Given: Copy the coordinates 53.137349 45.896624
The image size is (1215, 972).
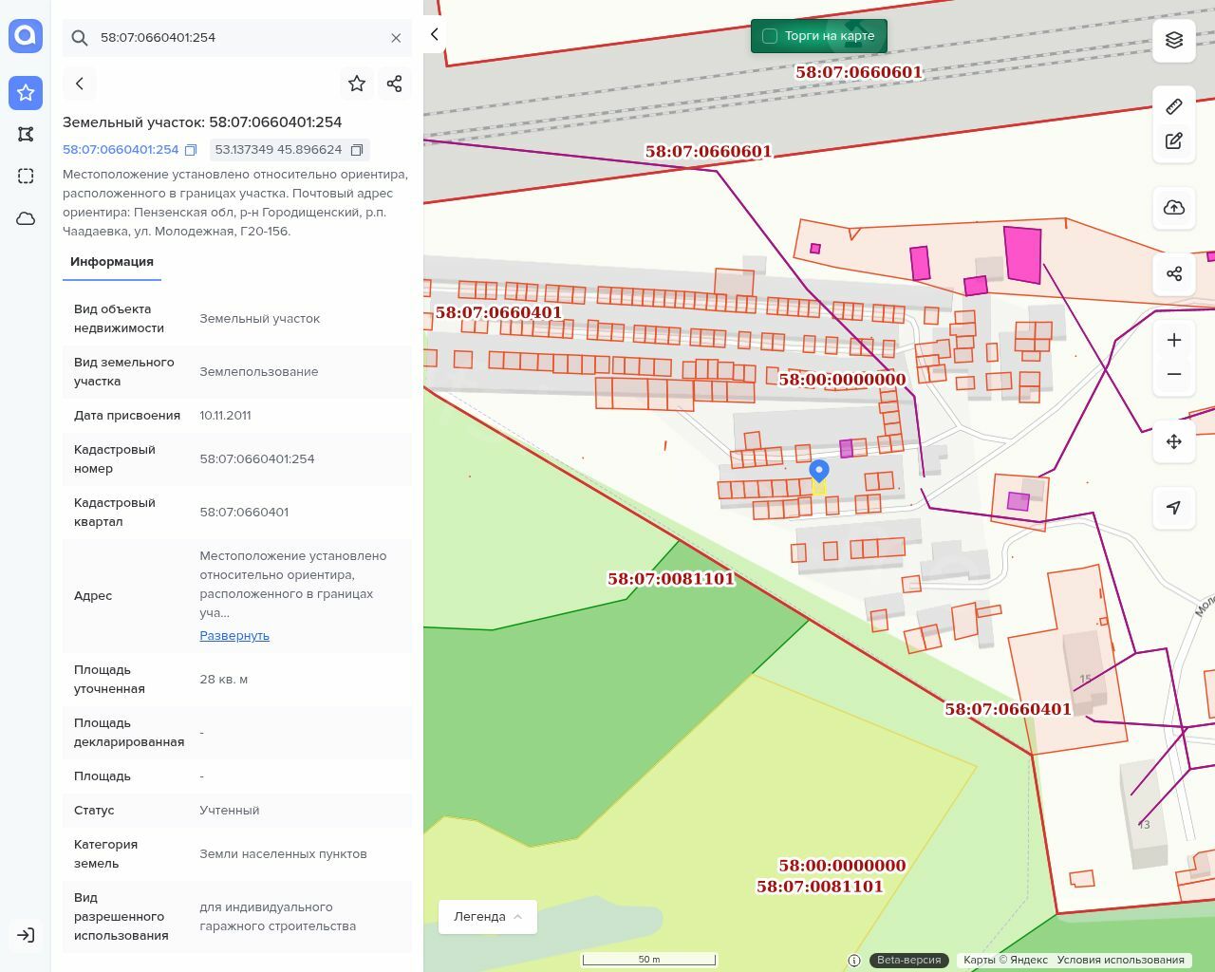Looking at the screenshot, I should [357, 150].
